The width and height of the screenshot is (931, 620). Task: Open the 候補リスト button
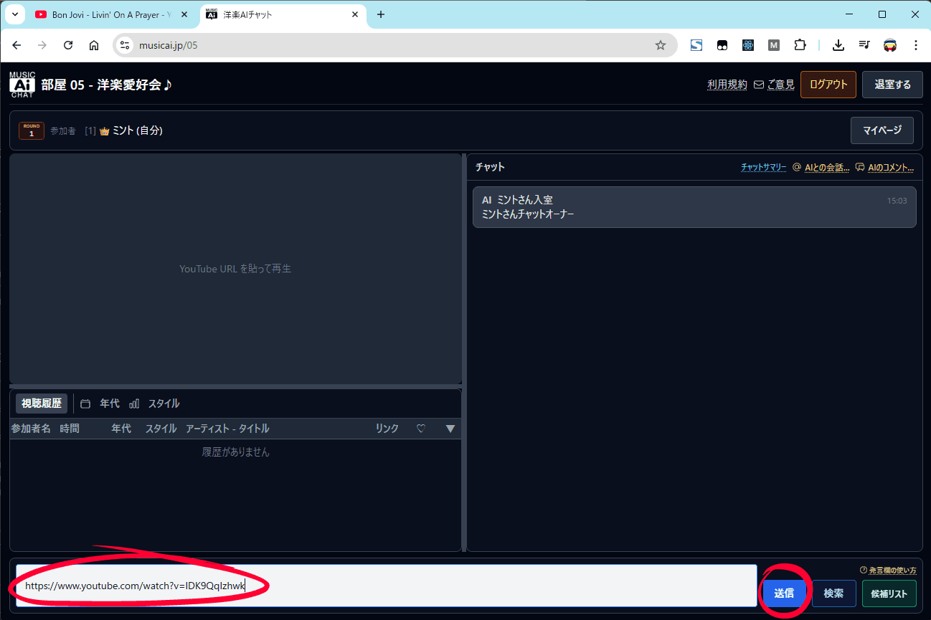pyautogui.click(x=889, y=593)
